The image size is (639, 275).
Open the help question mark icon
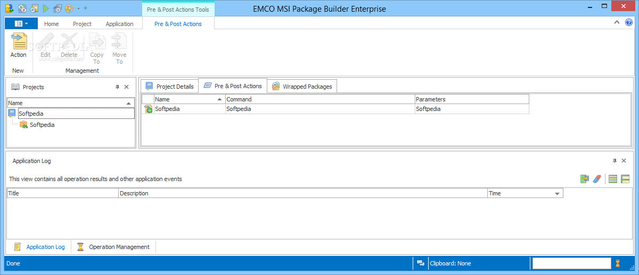(x=629, y=22)
